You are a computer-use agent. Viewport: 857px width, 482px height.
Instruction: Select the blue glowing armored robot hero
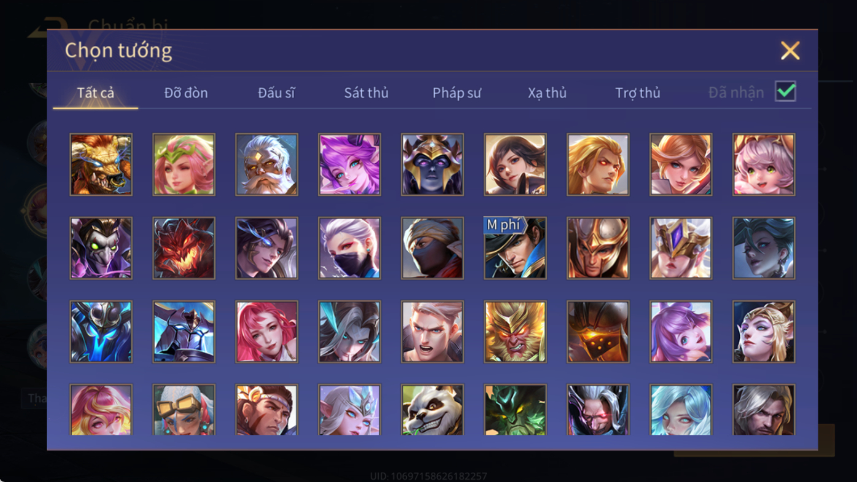tap(101, 332)
